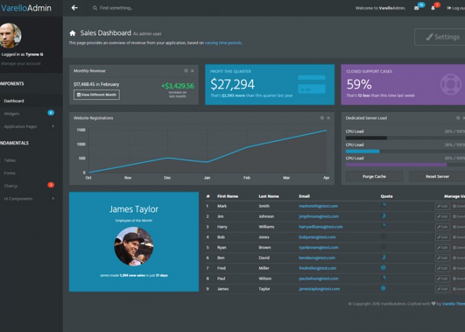Open harrywilliams@test.com email link
Screen dimensions: 465x332
(x=321, y=227)
